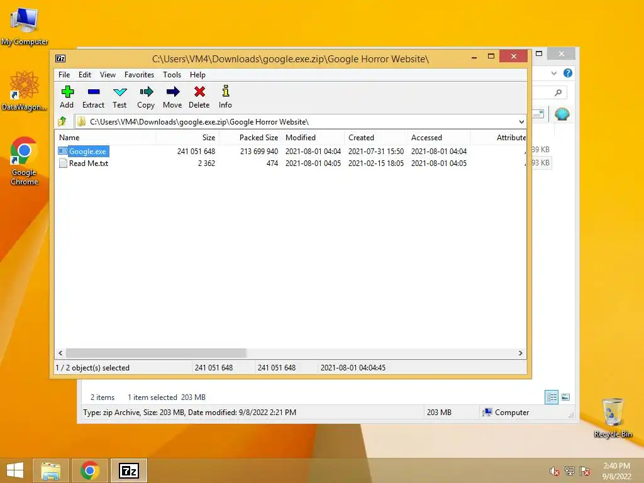Open File Explorer from taskbar

(51, 470)
